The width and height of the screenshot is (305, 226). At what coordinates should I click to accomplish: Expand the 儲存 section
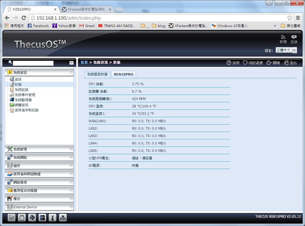tap(71, 166)
